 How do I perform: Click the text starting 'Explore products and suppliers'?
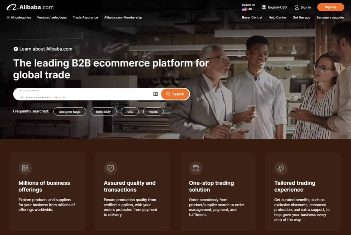click(47, 205)
